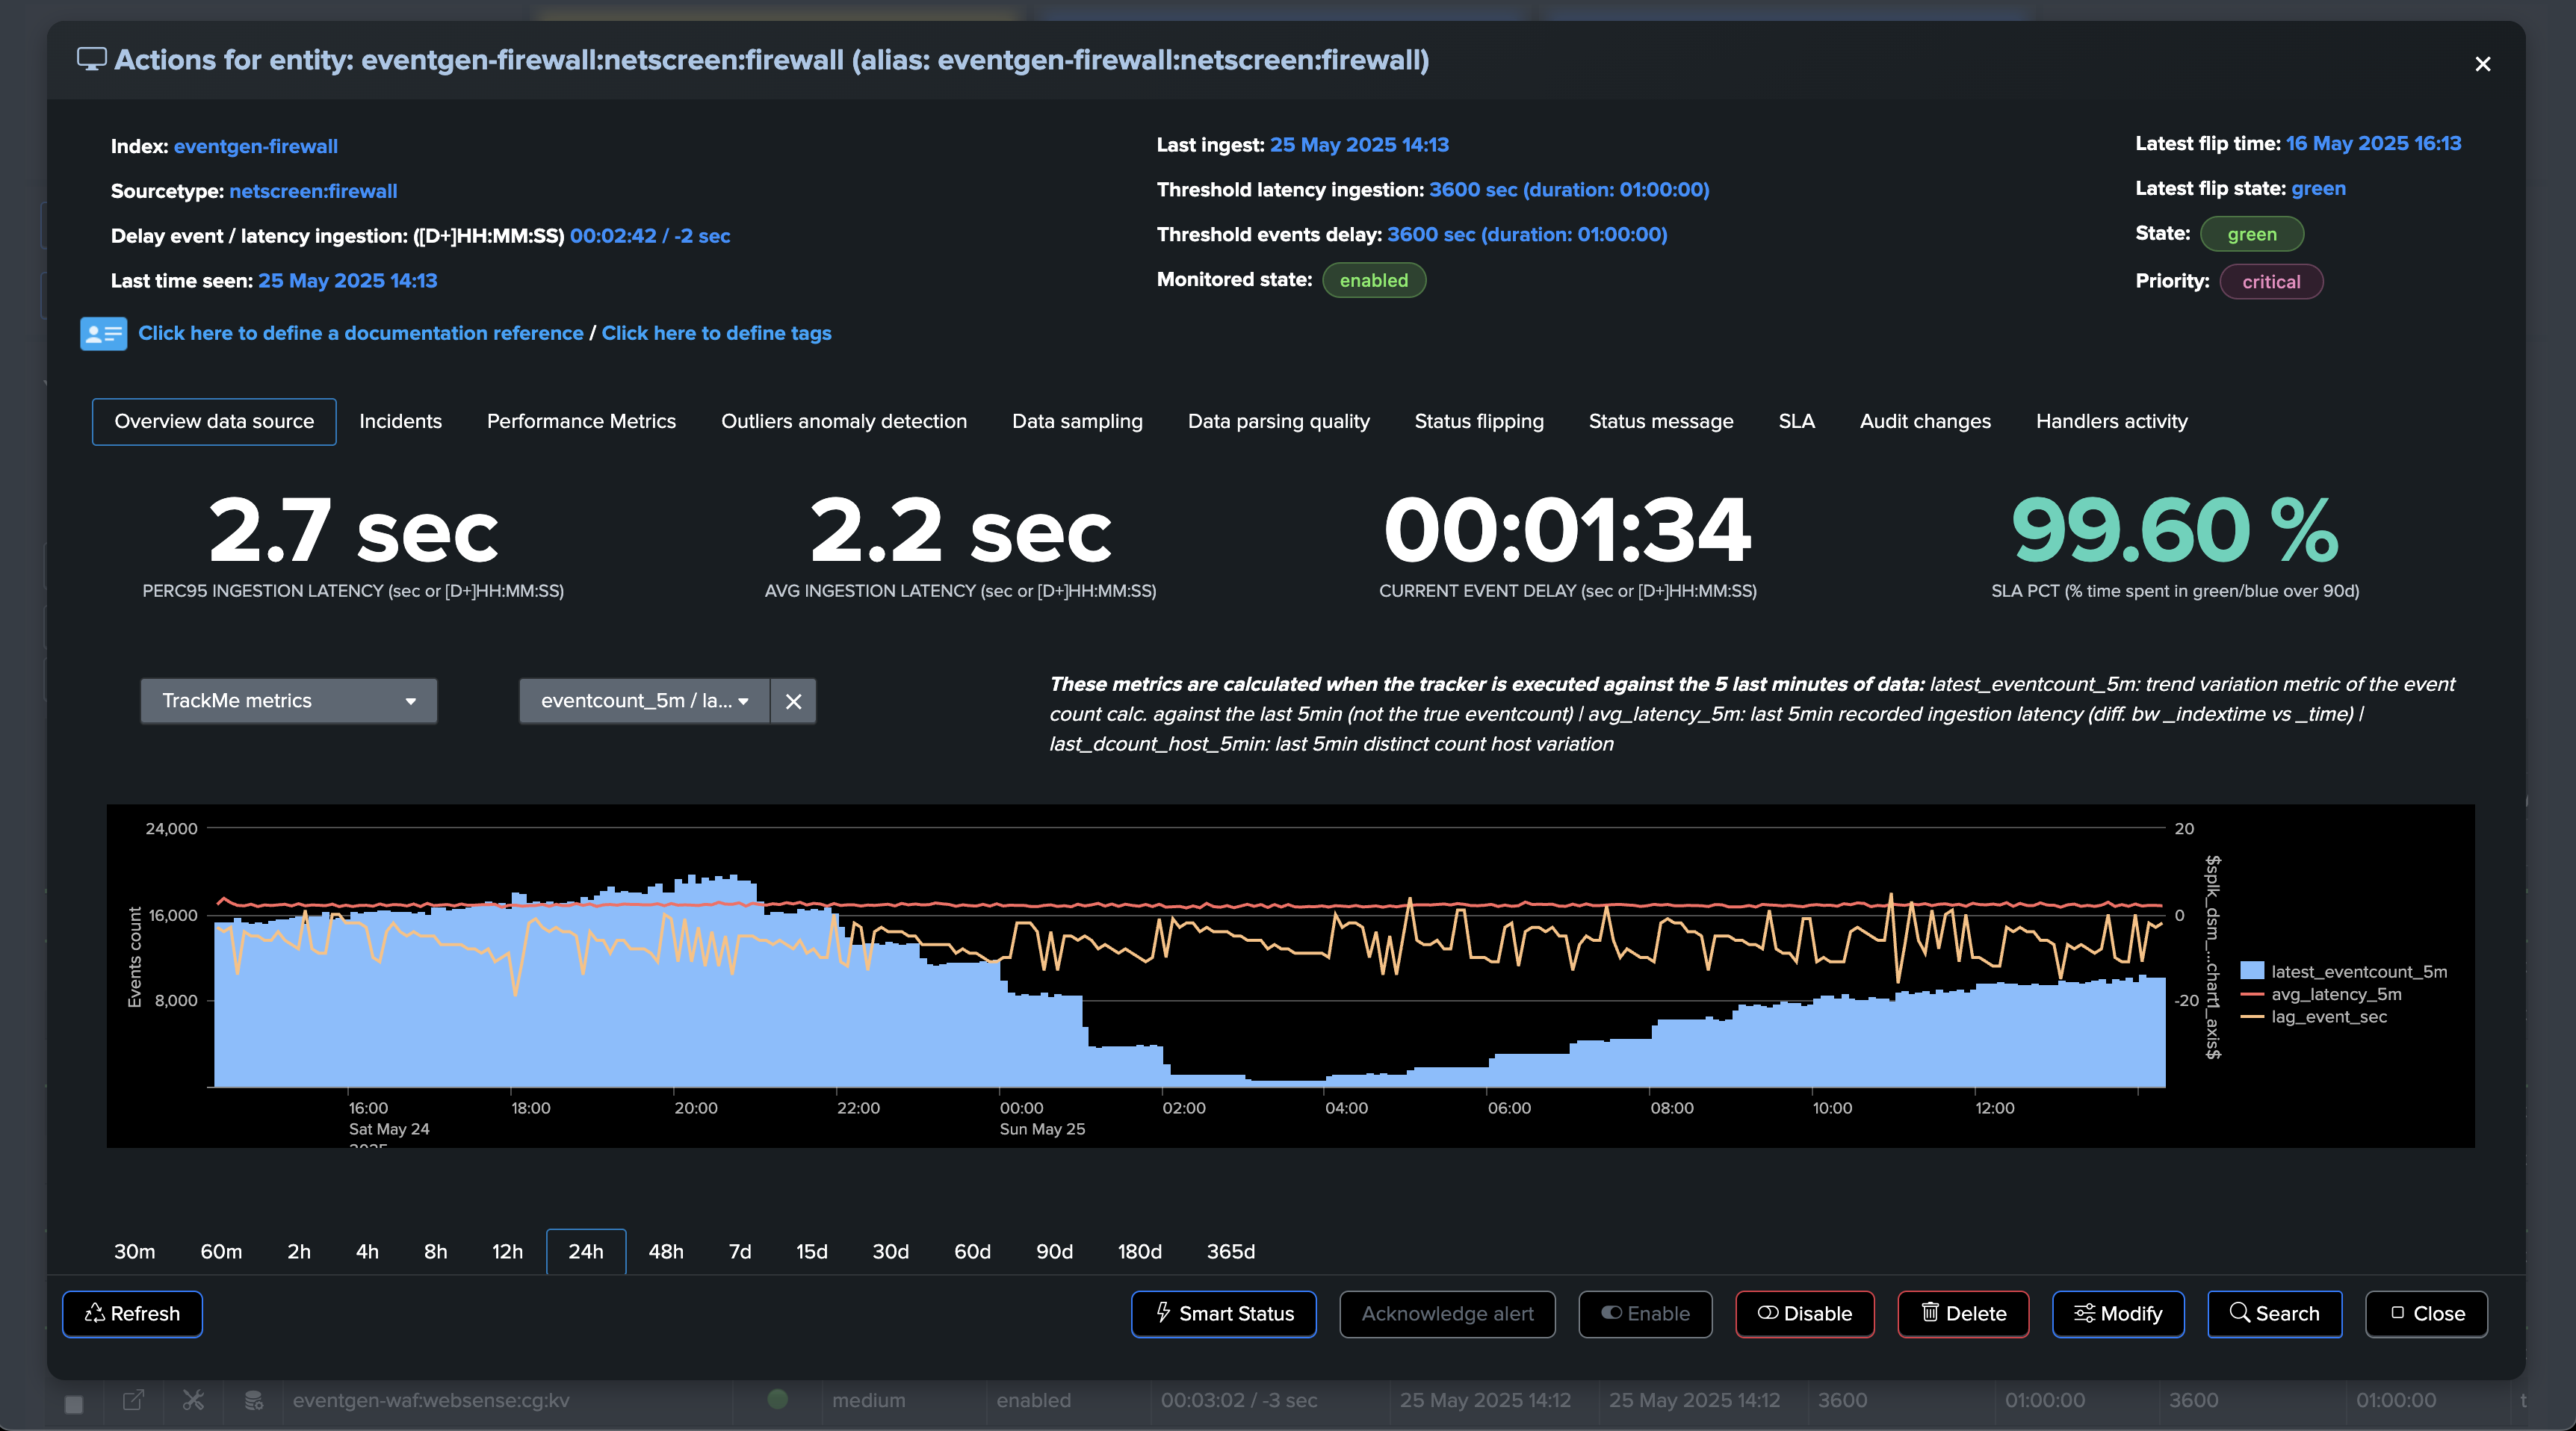Select the 7d time range
The image size is (2576, 1431).
(739, 1252)
